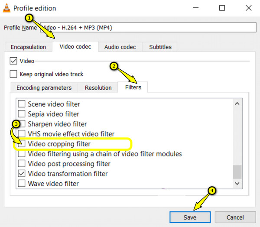Uncheck the Video transformation filter
The image size is (260, 227).
coord(22,174)
